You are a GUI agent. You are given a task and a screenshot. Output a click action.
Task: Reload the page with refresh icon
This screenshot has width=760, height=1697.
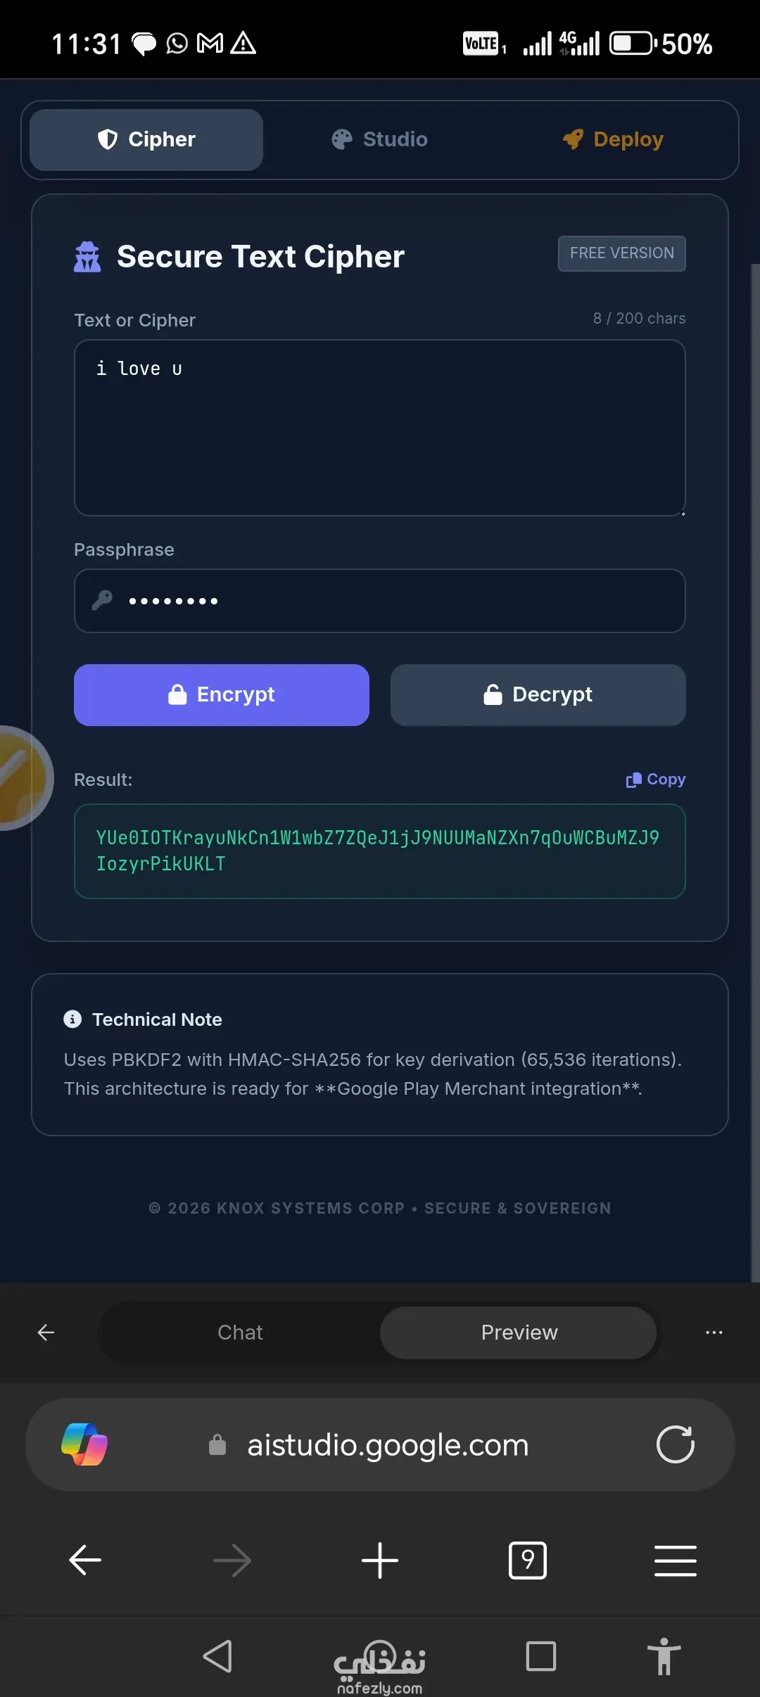tap(675, 1444)
